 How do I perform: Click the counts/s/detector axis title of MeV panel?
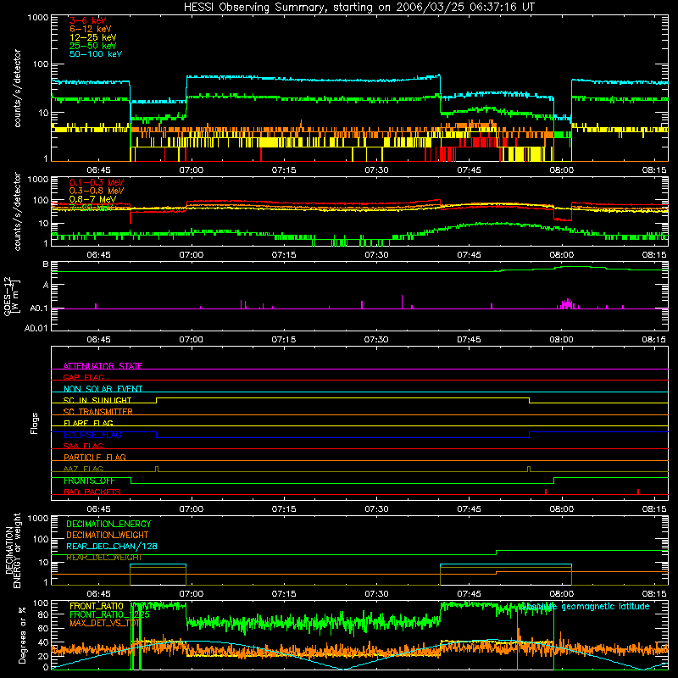coord(17,211)
